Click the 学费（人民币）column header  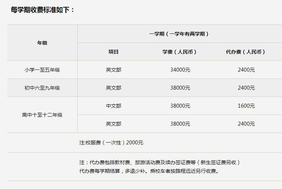pyautogui.click(x=180, y=52)
